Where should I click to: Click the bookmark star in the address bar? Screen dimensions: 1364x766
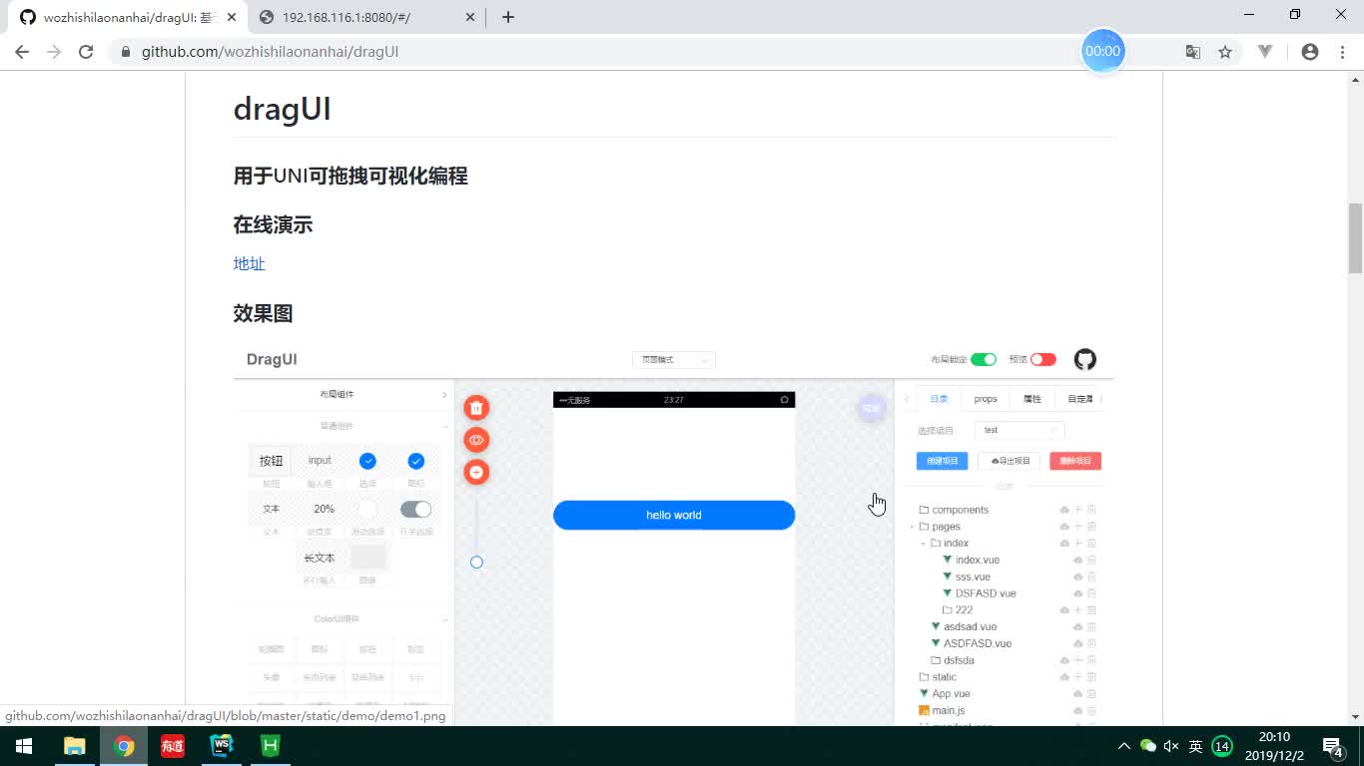(1225, 51)
